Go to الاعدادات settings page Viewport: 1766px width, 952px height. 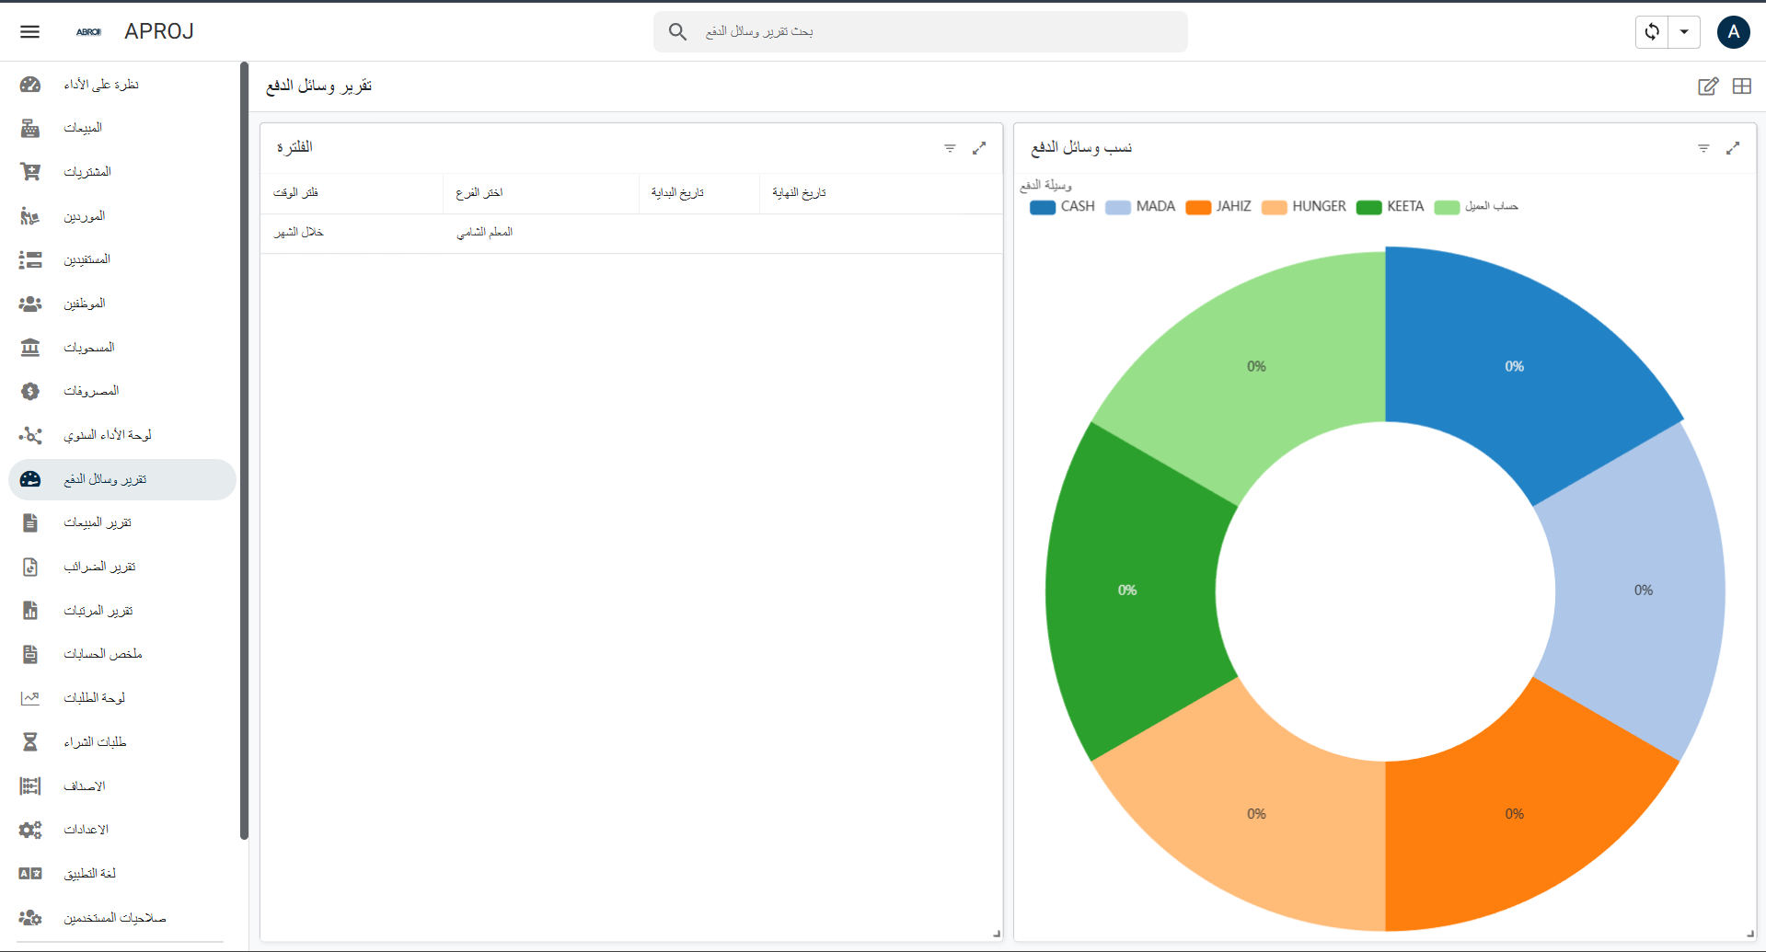tap(86, 830)
